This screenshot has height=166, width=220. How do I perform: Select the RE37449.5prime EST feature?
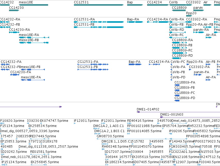coord(40,139)
